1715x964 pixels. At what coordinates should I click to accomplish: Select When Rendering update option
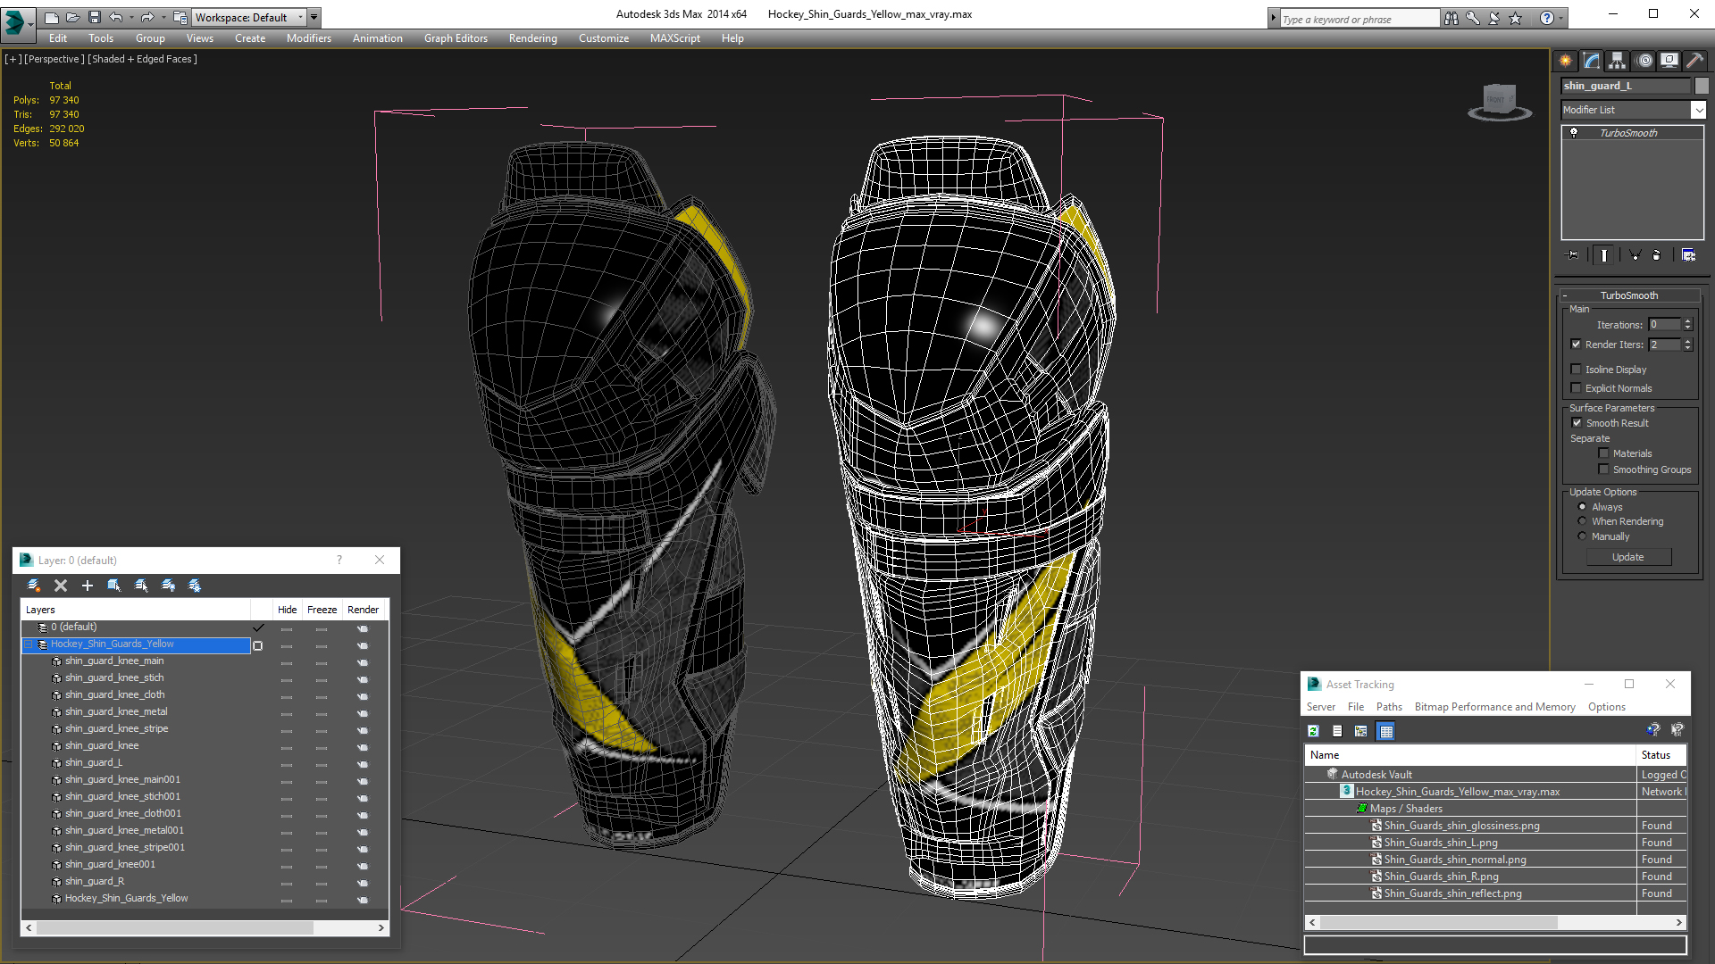(x=1582, y=521)
